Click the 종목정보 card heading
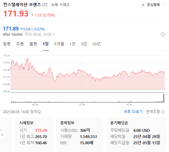 (67, 123)
